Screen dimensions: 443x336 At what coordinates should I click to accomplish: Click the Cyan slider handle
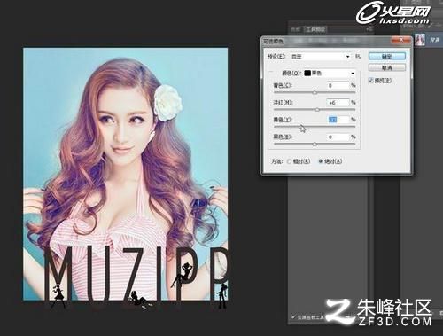315,92
